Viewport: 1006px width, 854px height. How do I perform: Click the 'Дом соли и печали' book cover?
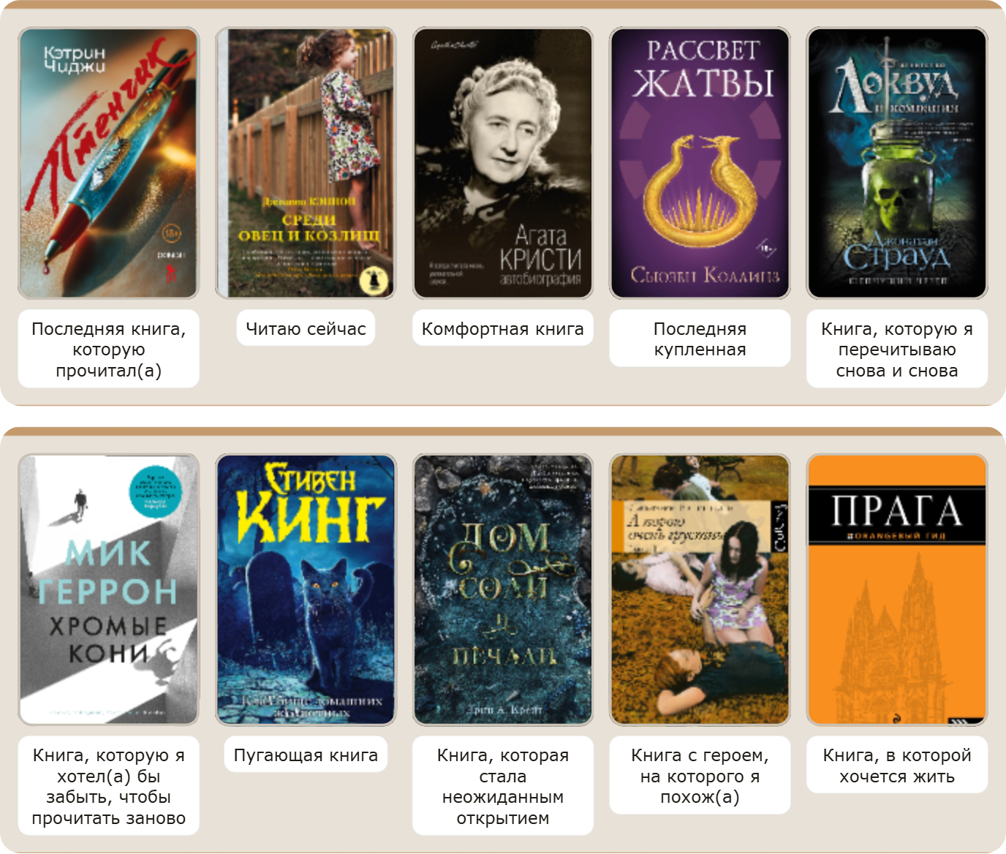point(503,589)
